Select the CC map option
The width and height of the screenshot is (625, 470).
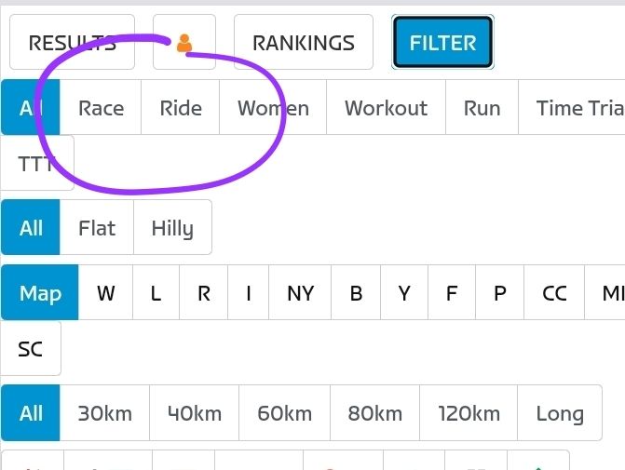pos(554,293)
